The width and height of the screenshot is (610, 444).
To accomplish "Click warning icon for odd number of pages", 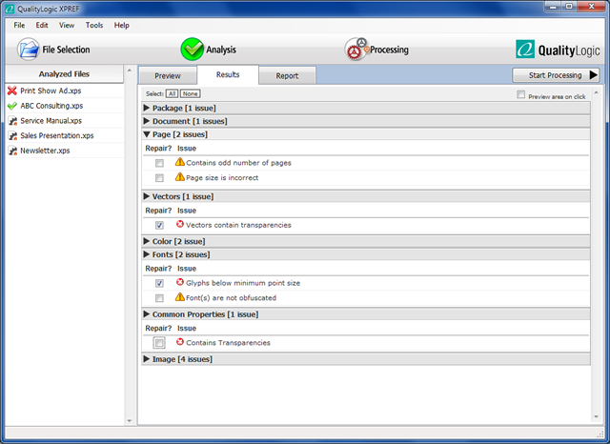I will pos(180,162).
